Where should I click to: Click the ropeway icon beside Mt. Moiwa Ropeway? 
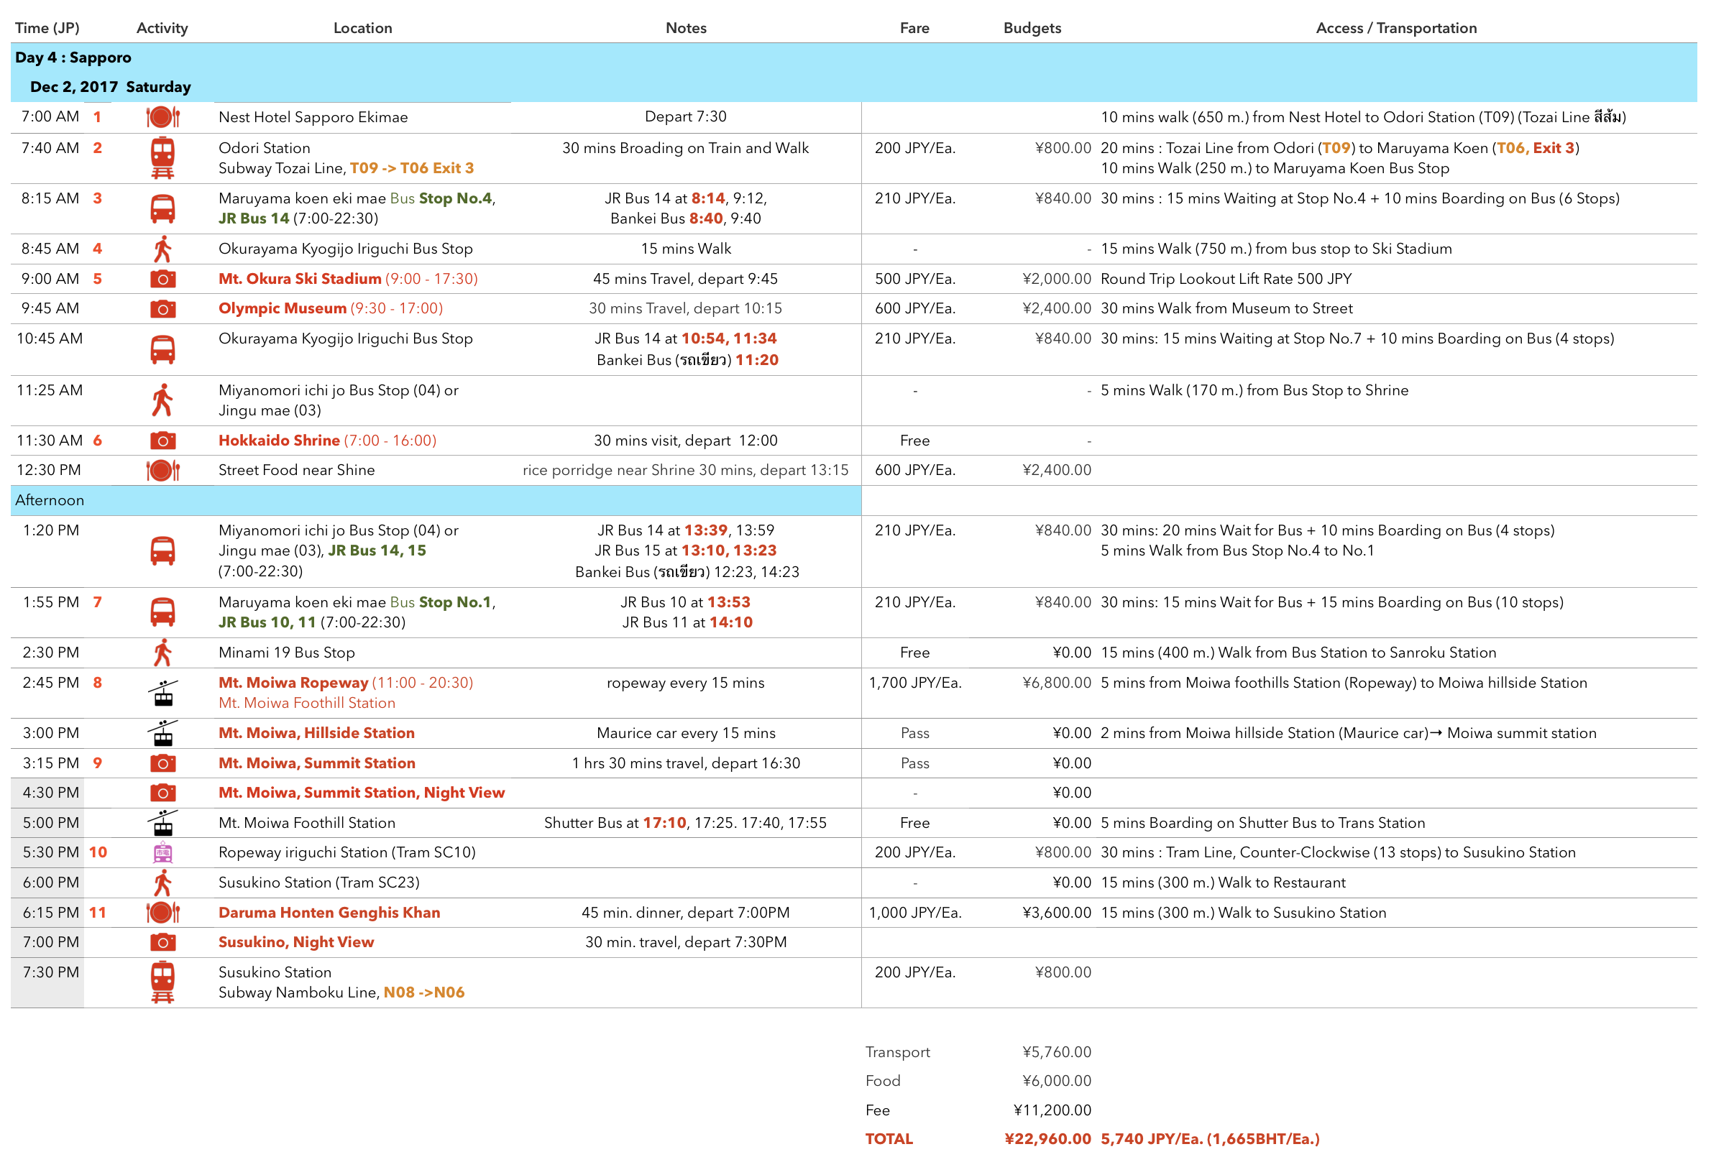pyautogui.click(x=162, y=693)
